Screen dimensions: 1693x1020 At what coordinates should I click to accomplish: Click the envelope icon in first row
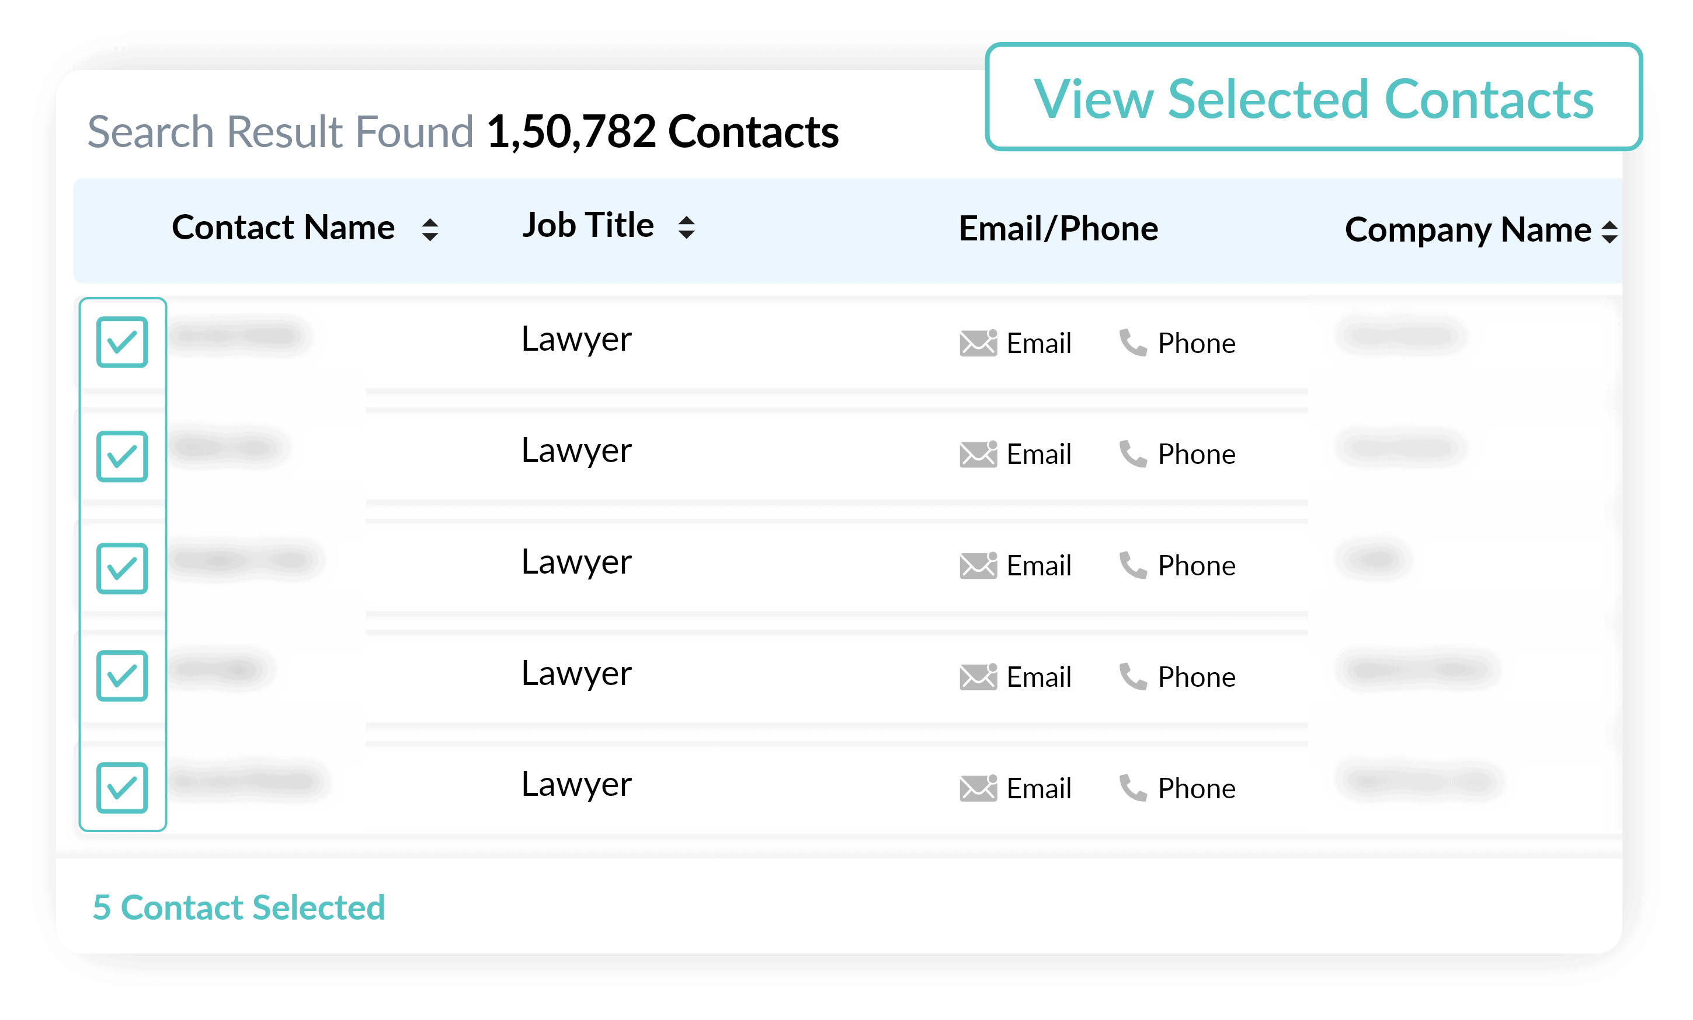(x=978, y=343)
